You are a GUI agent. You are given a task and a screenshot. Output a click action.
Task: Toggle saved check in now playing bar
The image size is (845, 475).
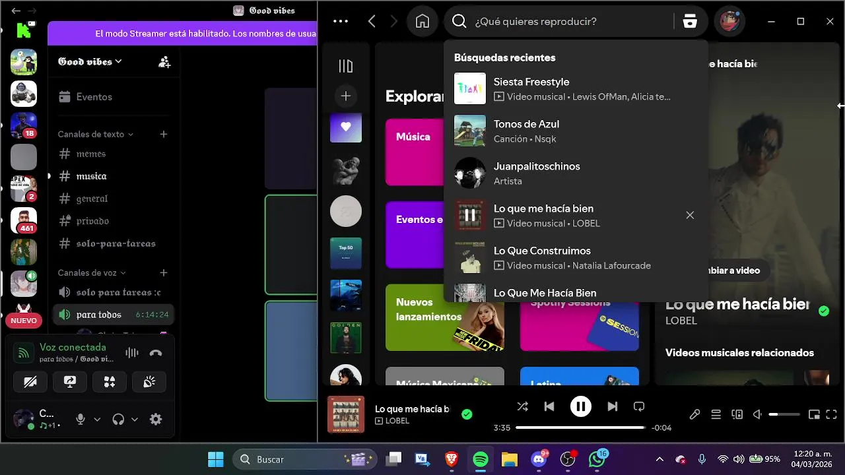(467, 414)
